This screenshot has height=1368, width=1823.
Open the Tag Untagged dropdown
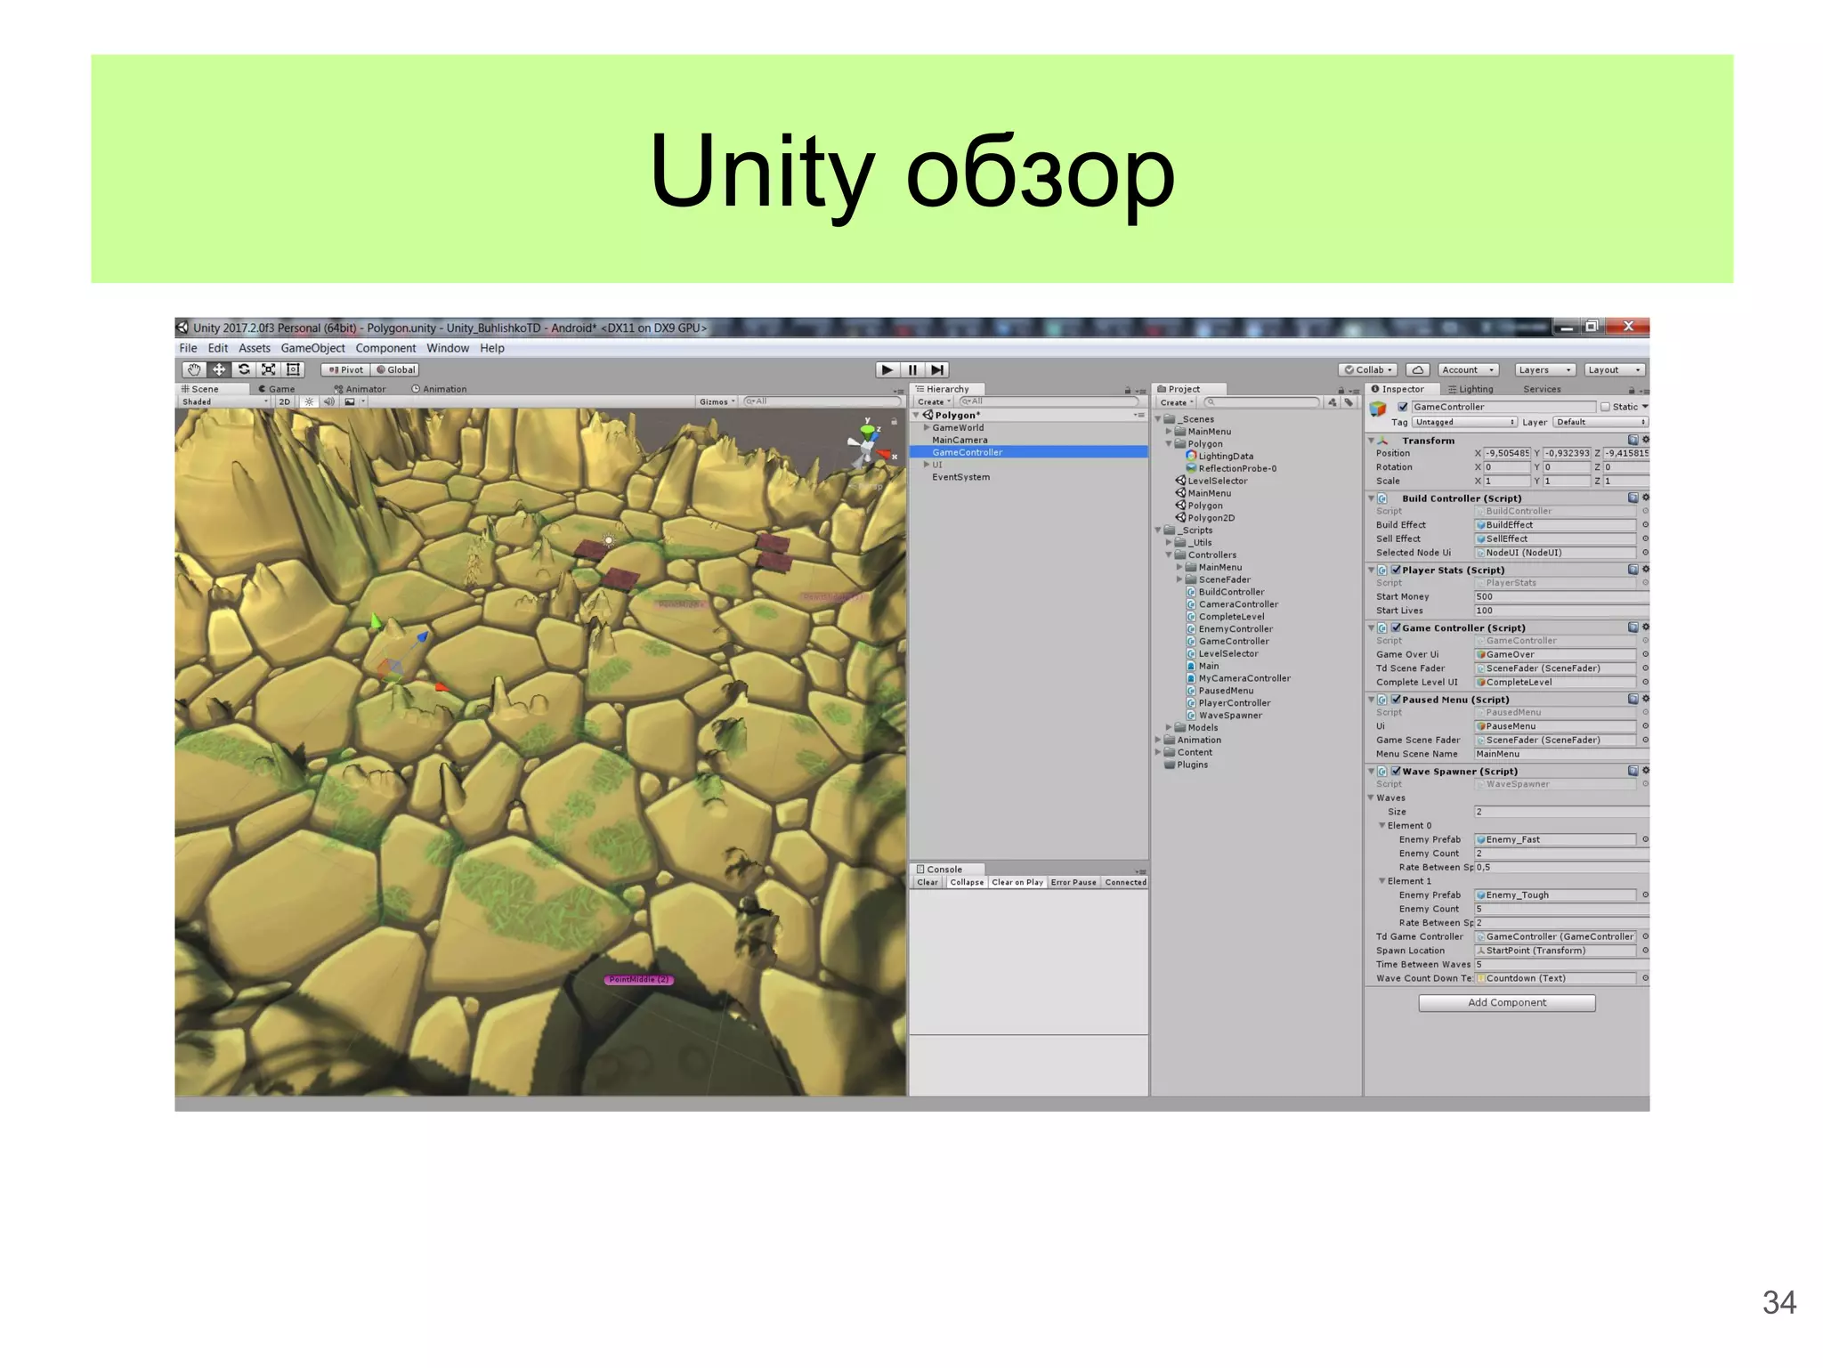(1463, 422)
